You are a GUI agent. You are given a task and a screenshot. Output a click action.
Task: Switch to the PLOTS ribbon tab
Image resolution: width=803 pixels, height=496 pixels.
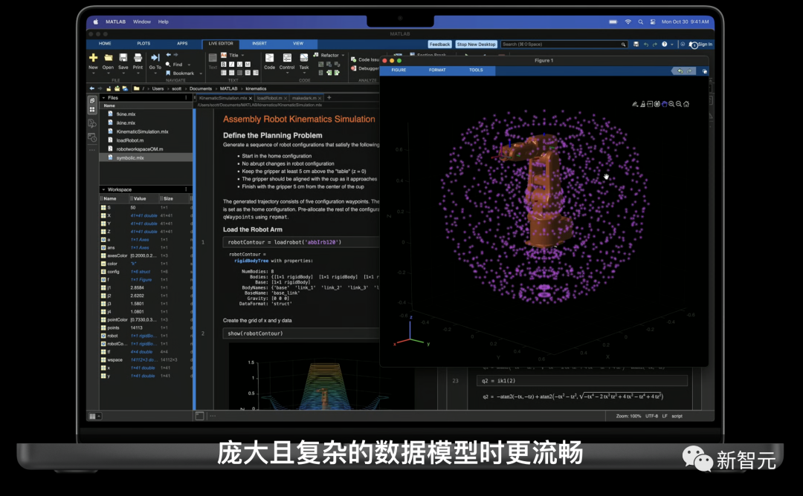[143, 44]
